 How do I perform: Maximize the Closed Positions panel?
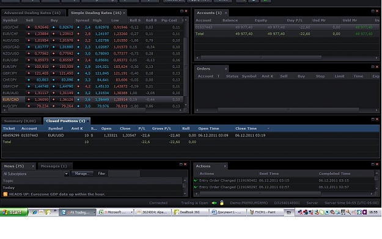point(373,119)
